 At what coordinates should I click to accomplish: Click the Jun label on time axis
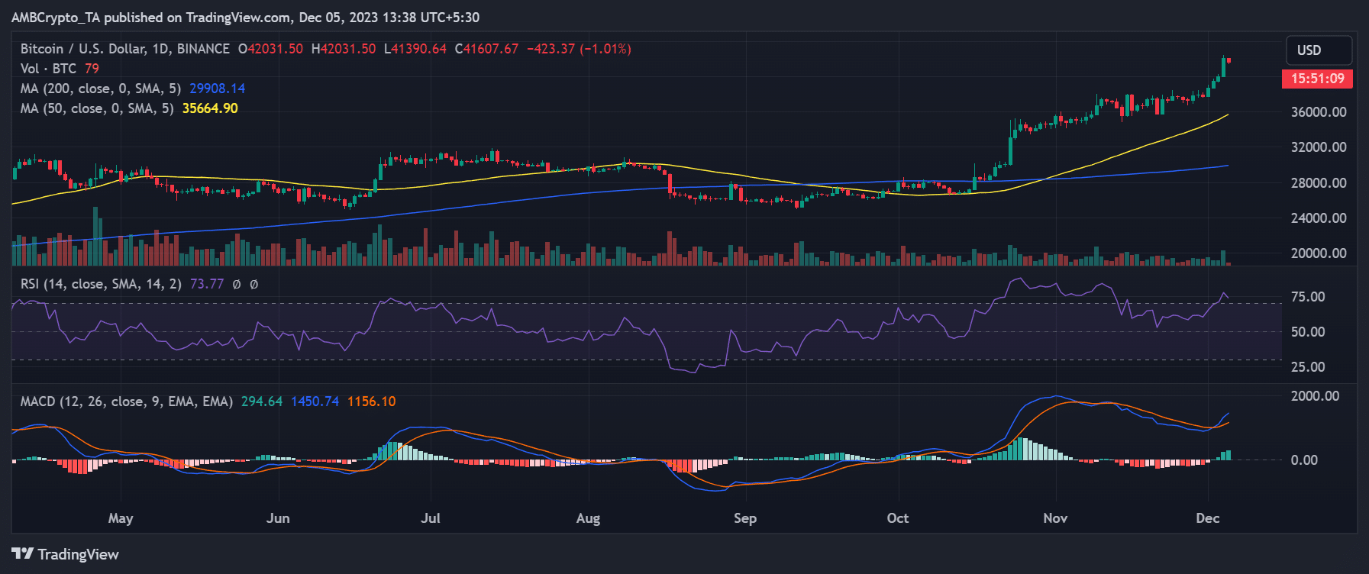278,518
